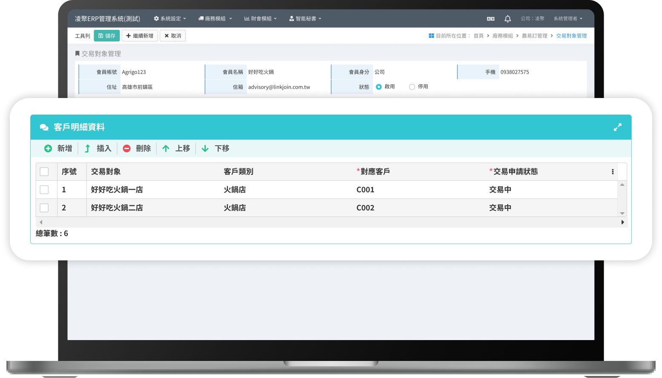
Task: Check the row checkbox for 好好吃火鍋一店
Action: [44, 190]
